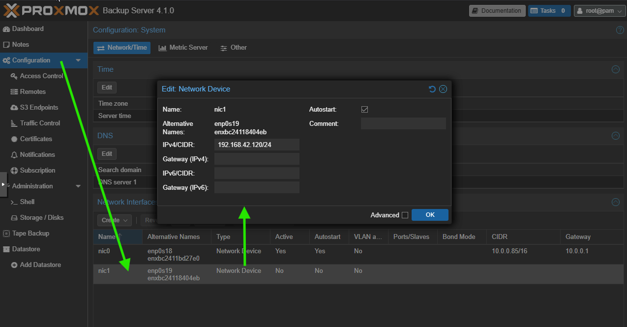627x327 pixels.
Task: Collapse the Configuration tree menu
Action: [x=78, y=60]
